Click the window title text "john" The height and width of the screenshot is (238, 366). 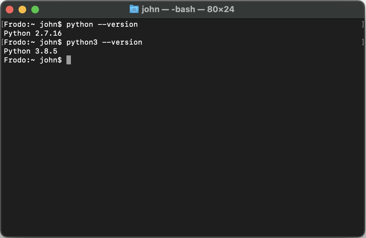[x=150, y=9]
